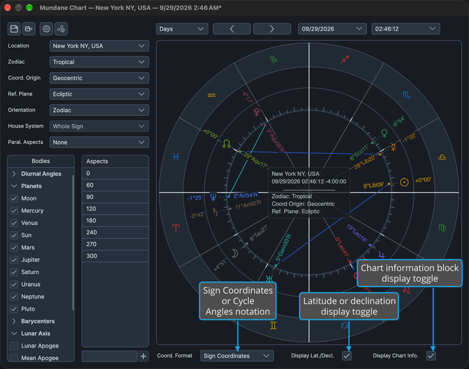This screenshot has width=469, height=369.
Task: Click the Capricorn sign symbol on wheel
Action: pyautogui.click(x=274, y=60)
